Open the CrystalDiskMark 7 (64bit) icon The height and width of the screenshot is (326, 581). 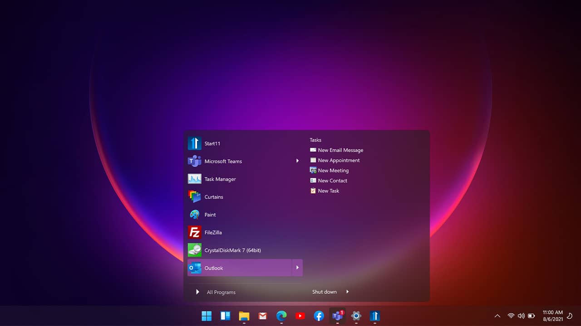(x=194, y=250)
